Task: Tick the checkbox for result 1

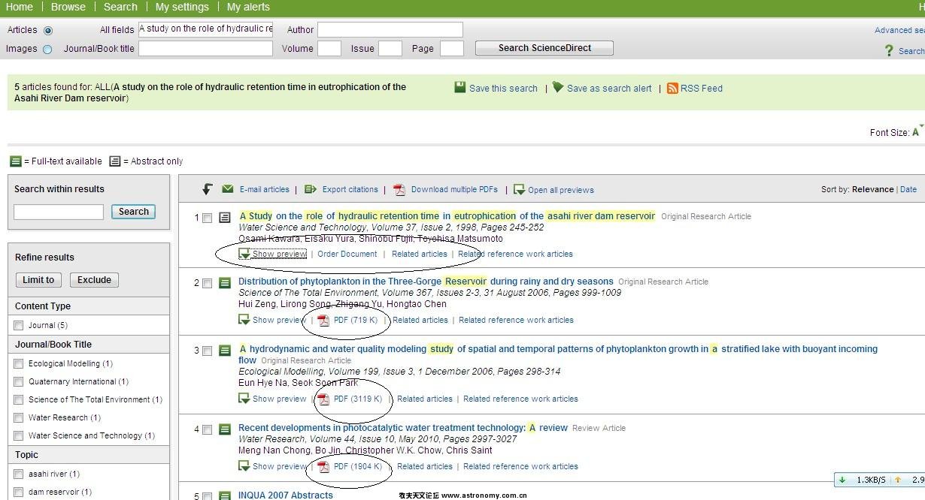Action: 207,218
